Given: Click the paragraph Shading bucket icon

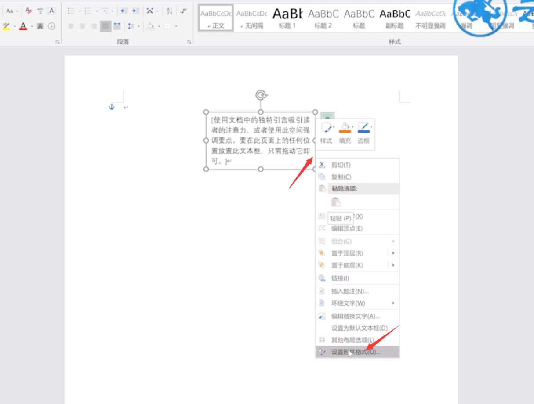Looking at the screenshot, I should tap(150, 26).
